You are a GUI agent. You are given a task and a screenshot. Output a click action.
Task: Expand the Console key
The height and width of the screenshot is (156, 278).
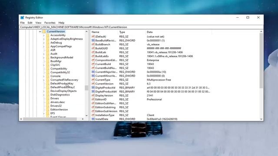click(x=43, y=76)
